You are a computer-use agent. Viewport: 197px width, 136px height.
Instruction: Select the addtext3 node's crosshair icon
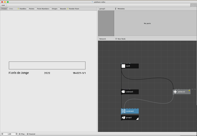click(x=175, y=92)
